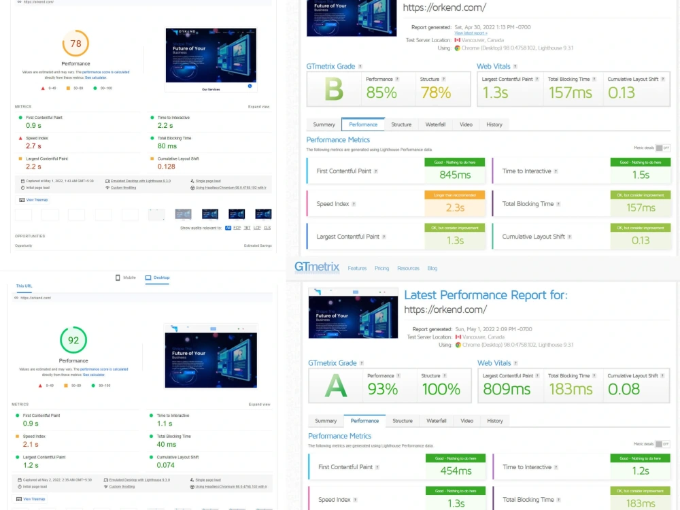Open Waterfall tab in B-grade GTmetrix report
This screenshot has height=510, width=680.
tap(435, 124)
